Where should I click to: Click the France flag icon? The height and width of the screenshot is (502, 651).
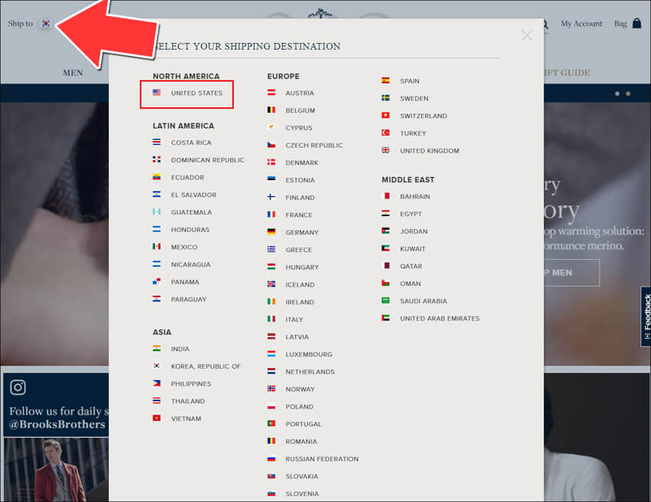pos(271,215)
